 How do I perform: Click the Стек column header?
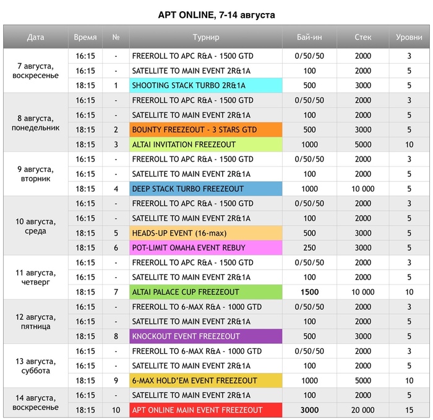(x=362, y=37)
